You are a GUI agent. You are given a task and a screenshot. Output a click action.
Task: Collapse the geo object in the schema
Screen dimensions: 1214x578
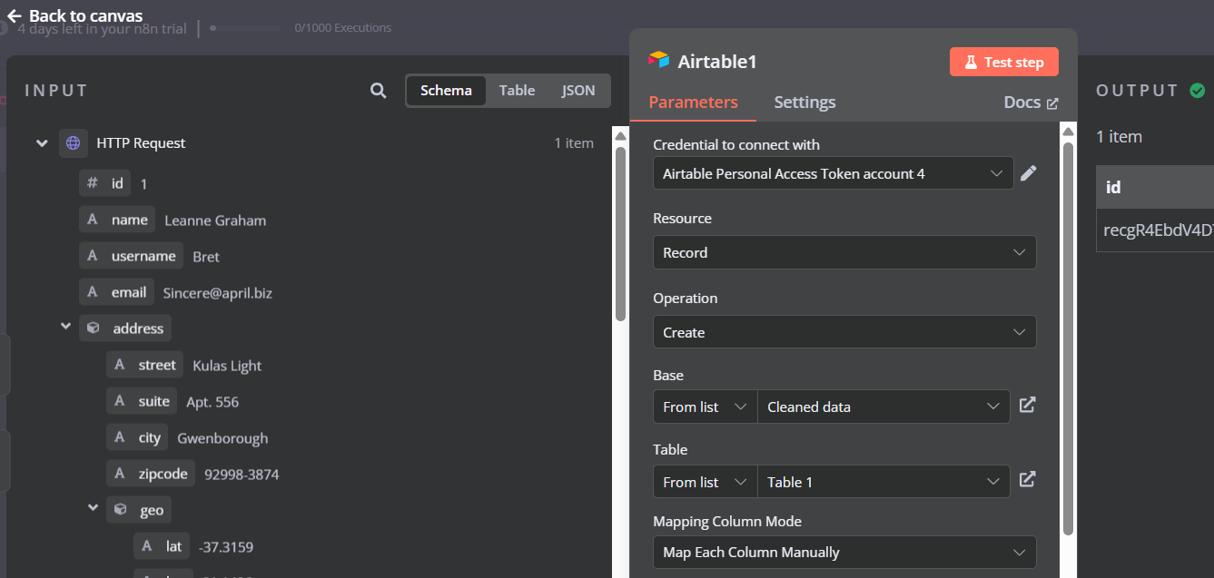92,509
